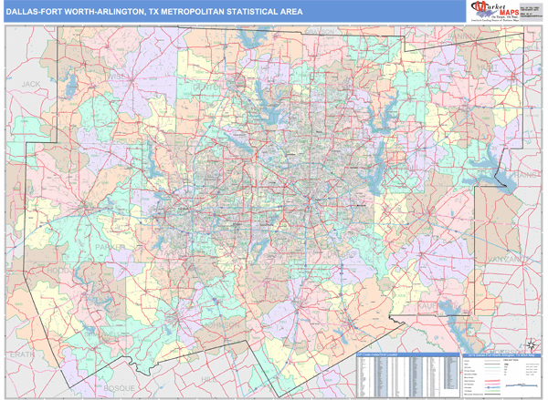Image resolution: width=548 pixels, height=400 pixels.
Task: Click the ZIP Code Index table
Action: [x=408, y=374]
